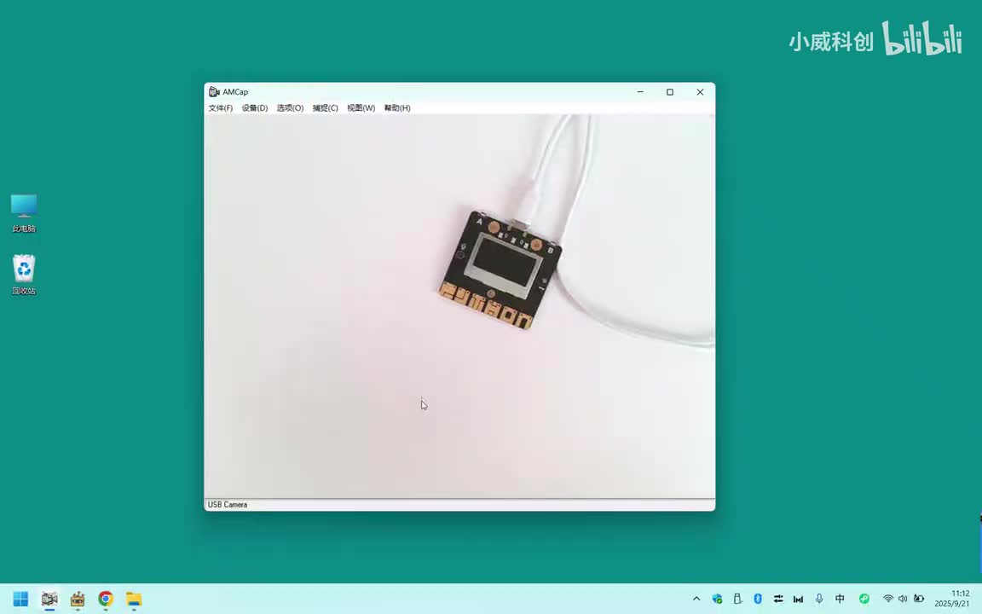Click the safely remove USB tray icon

tap(737, 599)
